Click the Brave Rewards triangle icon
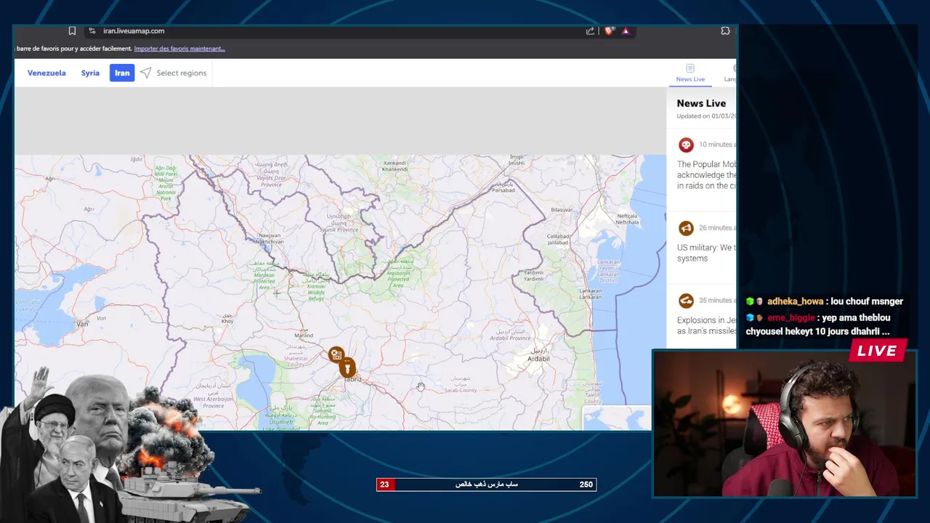The height and width of the screenshot is (523, 930). [625, 31]
